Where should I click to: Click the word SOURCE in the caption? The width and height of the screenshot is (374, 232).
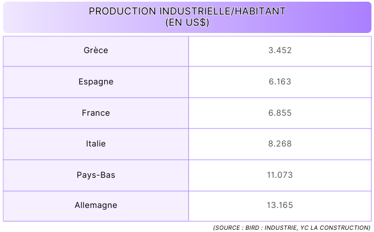[x=228, y=228]
